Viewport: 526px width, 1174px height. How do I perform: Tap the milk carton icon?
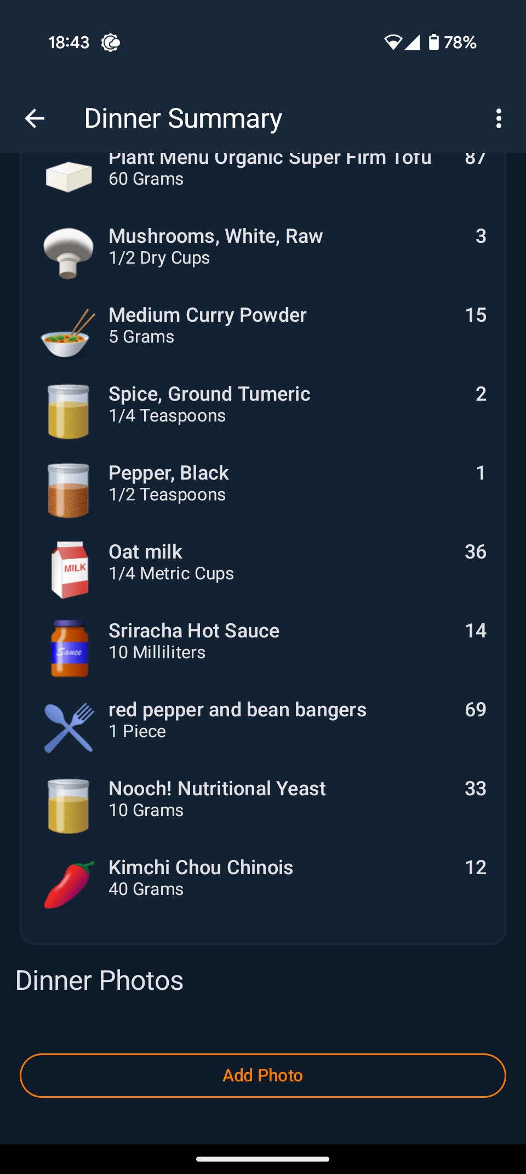pos(69,569)
